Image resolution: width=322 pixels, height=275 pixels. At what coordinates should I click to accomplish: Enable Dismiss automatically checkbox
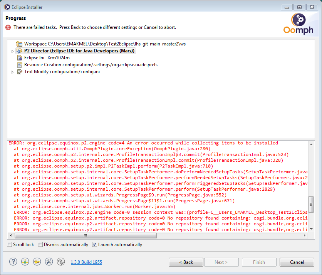tap(40, 245)
